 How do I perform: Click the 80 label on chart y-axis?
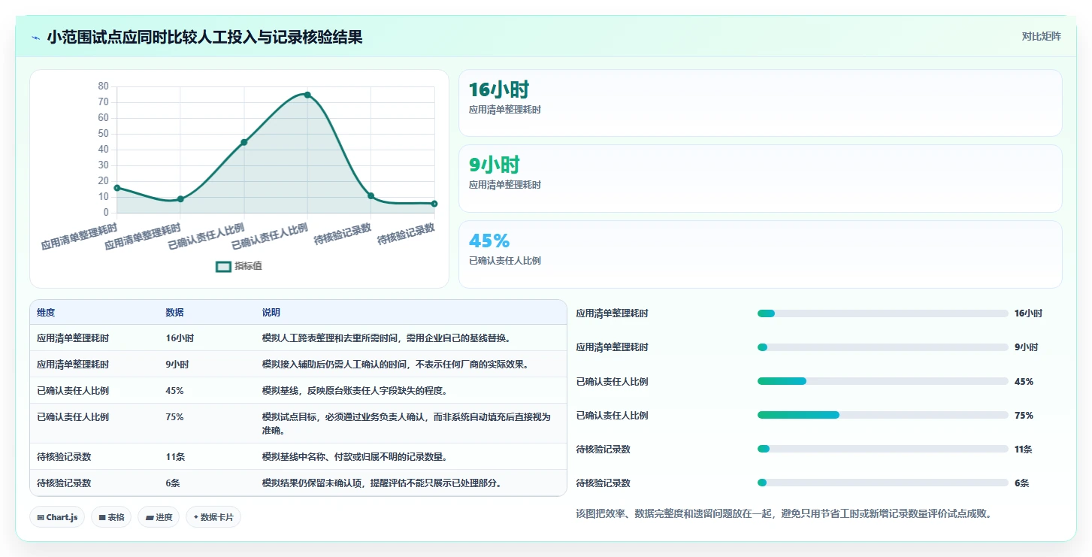pos(104,86)
